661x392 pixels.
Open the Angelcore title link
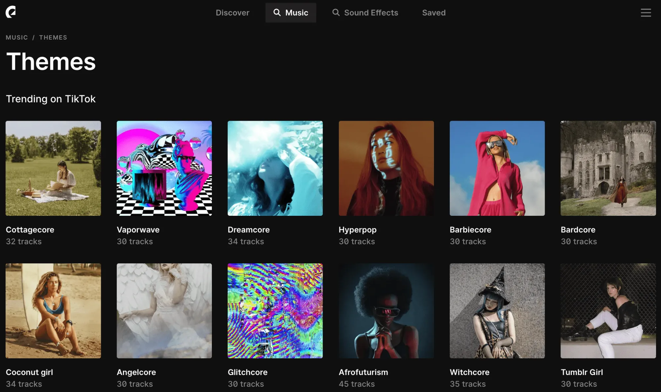click(136, 372)
